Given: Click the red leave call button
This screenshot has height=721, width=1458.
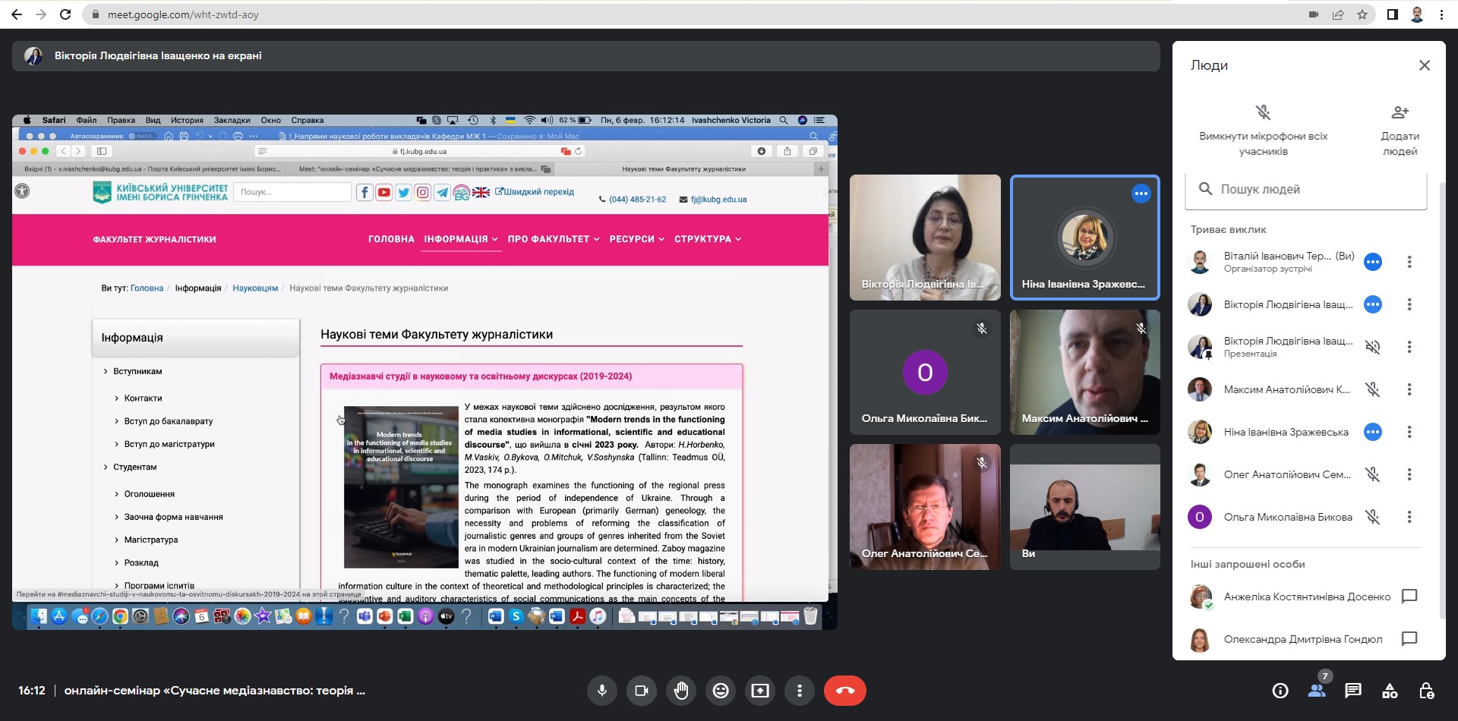Looking at the screenshot, I should click(x=844, y=691).
